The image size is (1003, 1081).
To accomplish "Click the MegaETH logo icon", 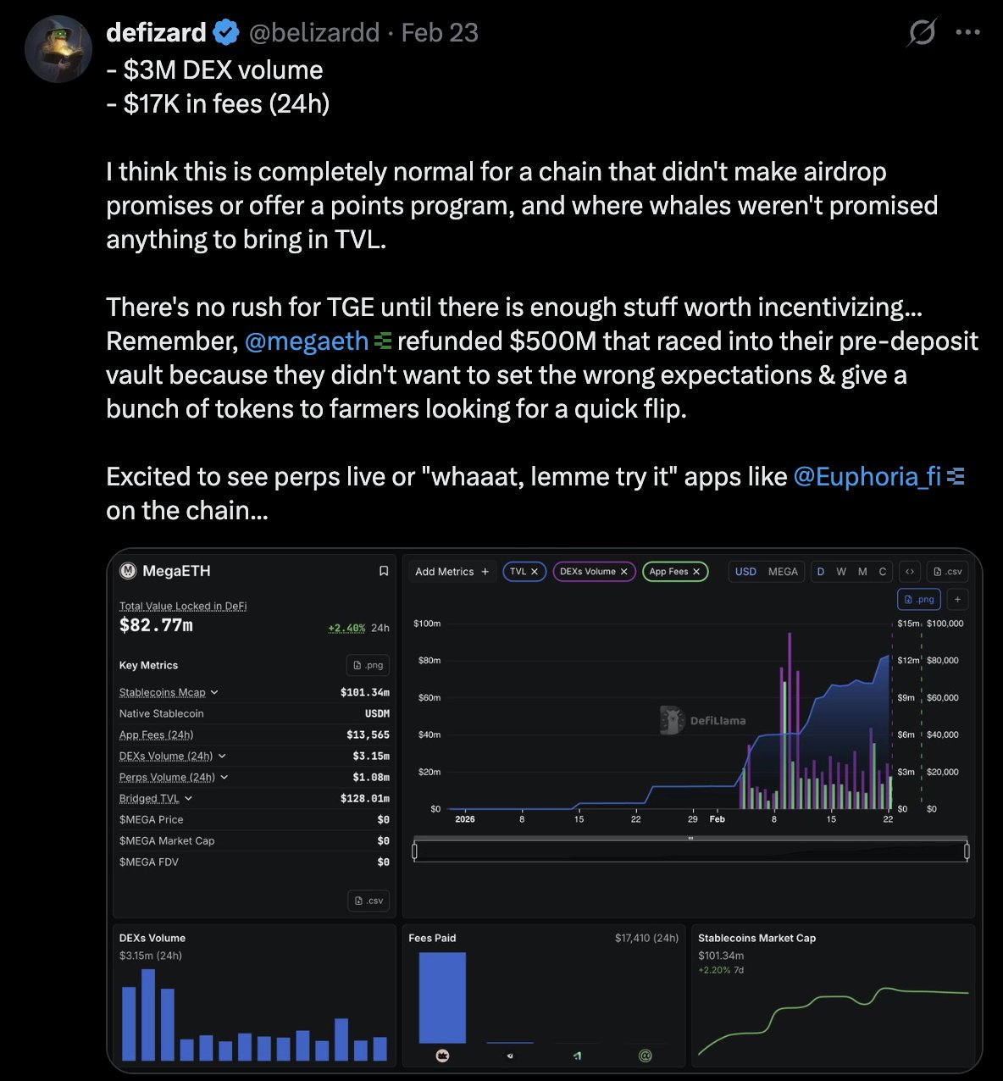I will [x=128, y=571].
